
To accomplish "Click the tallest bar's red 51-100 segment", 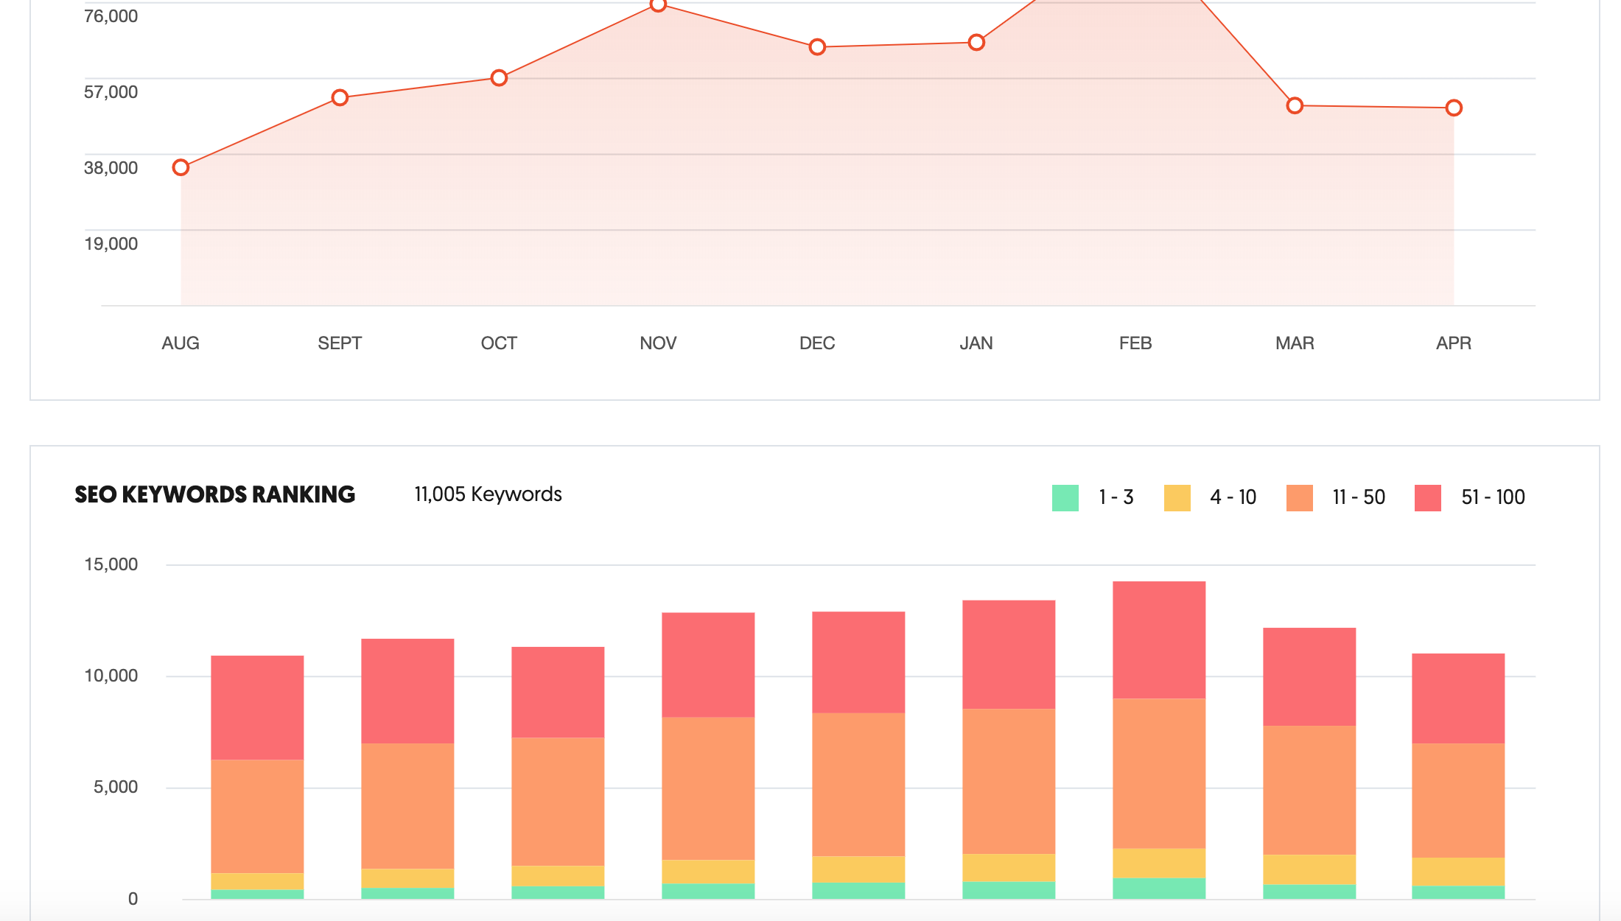I will pyautogui.click(x=1159, y=640).
